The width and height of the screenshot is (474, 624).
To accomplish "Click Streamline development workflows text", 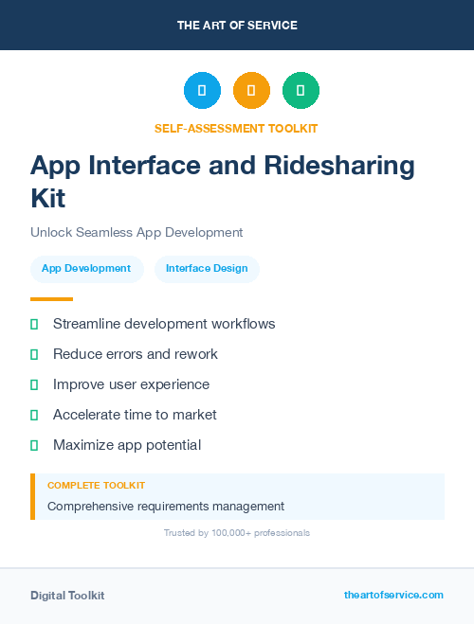I will point(164,324).
